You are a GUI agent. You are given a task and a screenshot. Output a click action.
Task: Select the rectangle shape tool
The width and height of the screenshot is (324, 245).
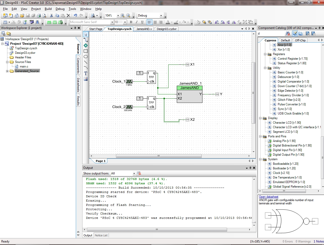[x=86, y=51]
